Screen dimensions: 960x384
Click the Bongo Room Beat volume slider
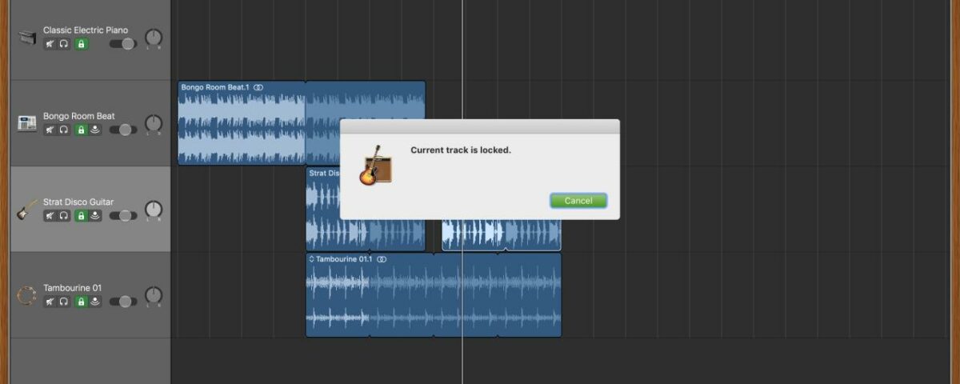click(122, 130)
